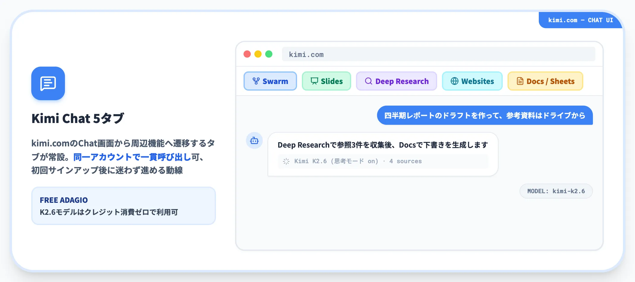Click the yellow window dot

pyautogui.click(x=258, y=54)
